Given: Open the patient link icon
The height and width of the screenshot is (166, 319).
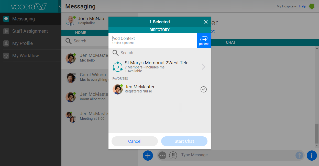Looking at the screenshot, I should coord(204,40).
